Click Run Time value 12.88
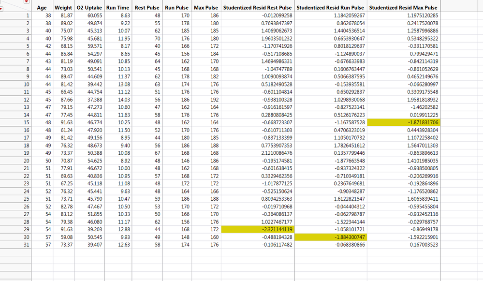This screenshot has width=483, height=281. pos(124,230)
